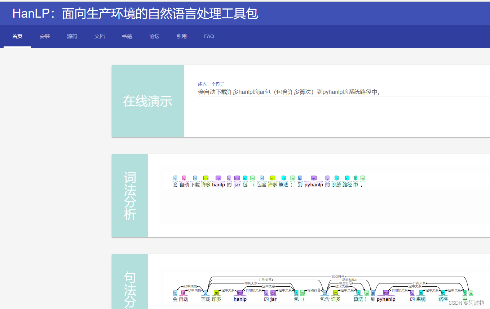
Task: Click the nx tag above pyhanlp in 句法分析
Action: click(386, 292)
